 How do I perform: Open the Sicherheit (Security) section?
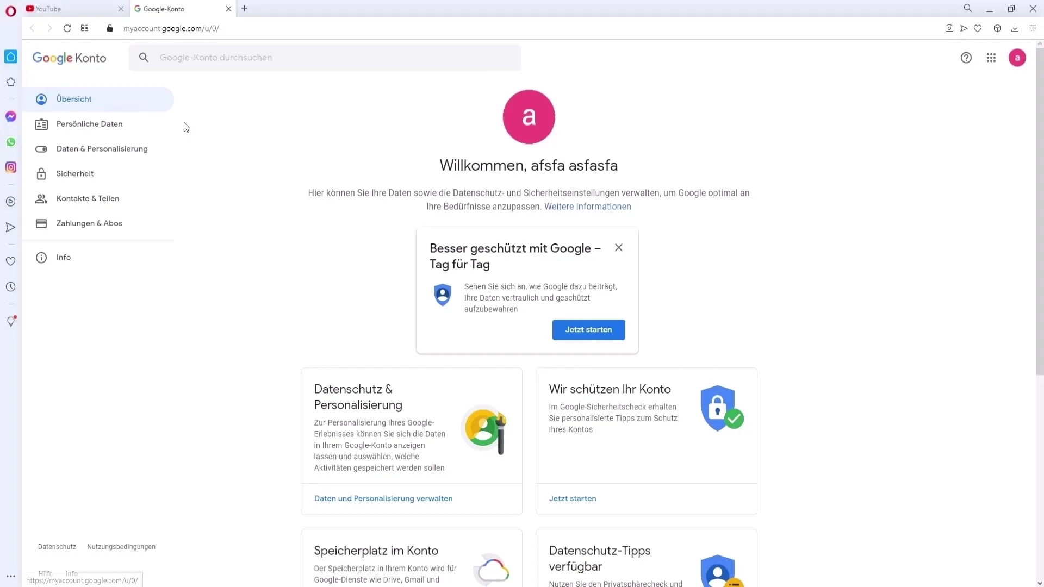pos(74,173)
